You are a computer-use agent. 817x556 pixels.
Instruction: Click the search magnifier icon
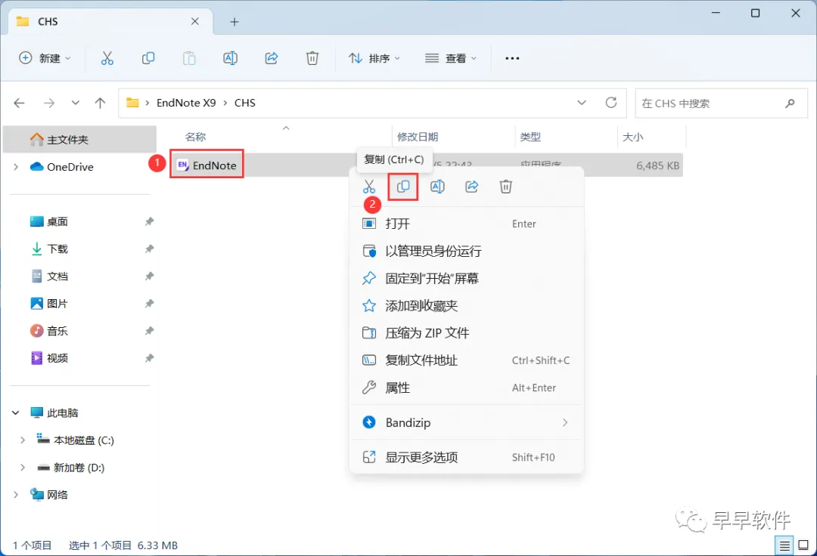[790, 103]
